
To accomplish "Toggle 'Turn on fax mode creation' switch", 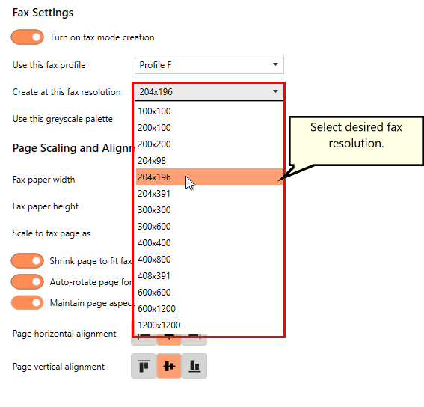I will pos(28,37).
